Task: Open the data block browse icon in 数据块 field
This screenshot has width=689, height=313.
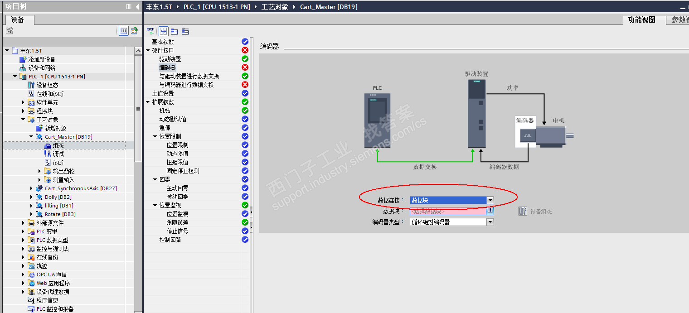Action: tap(490, 211)
